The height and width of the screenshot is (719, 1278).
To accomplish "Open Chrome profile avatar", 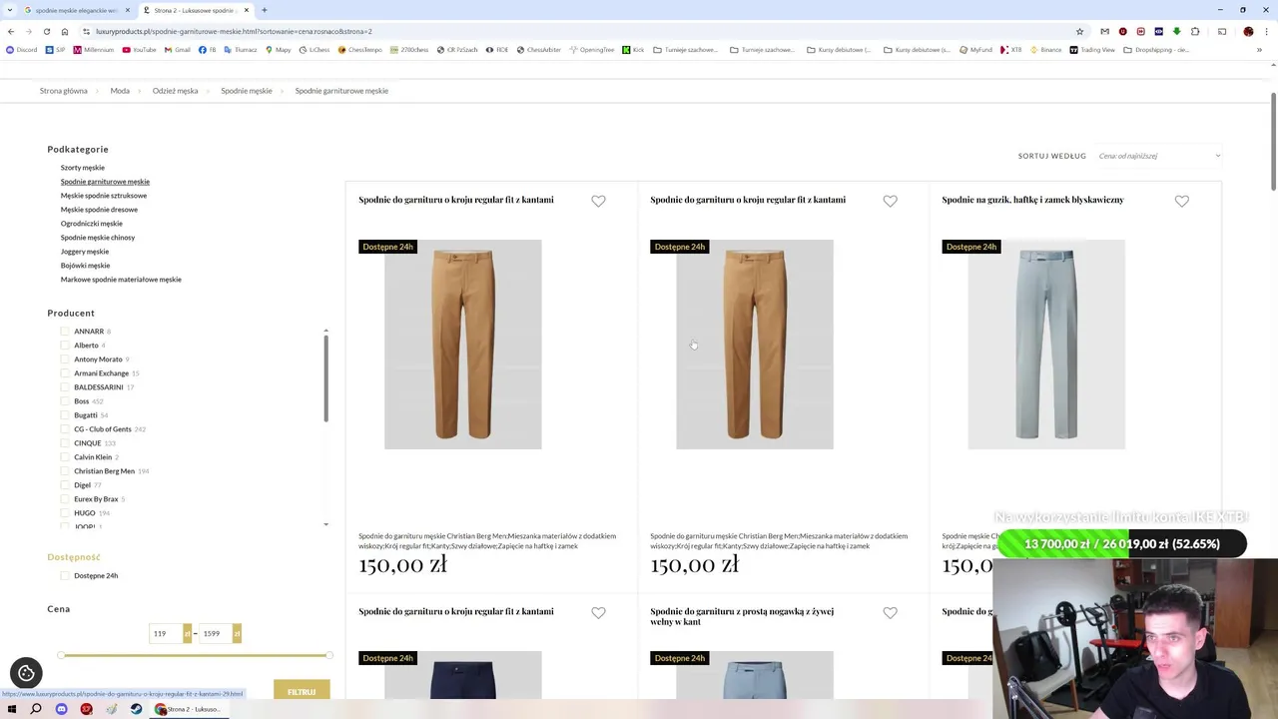I will pos(1248,31).
